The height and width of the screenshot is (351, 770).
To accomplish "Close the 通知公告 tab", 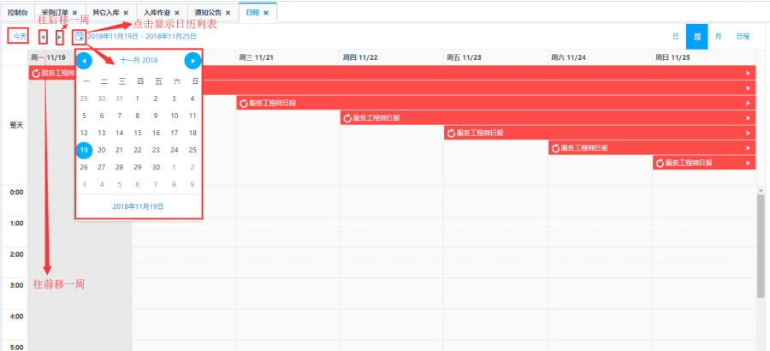I will 228,13.
